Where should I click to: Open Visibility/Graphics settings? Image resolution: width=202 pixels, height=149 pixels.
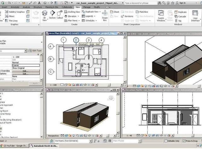tap(15, 12)
